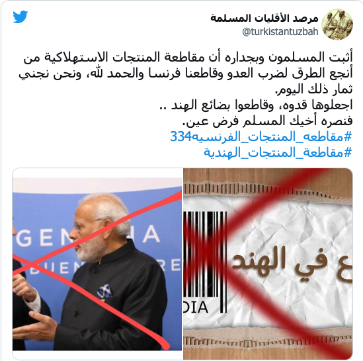Select the line ثمار ذلك اليوم
Image resolution: width=363 pixels, height=361 pixels.
pyautogui.click(x=313, y=89)
